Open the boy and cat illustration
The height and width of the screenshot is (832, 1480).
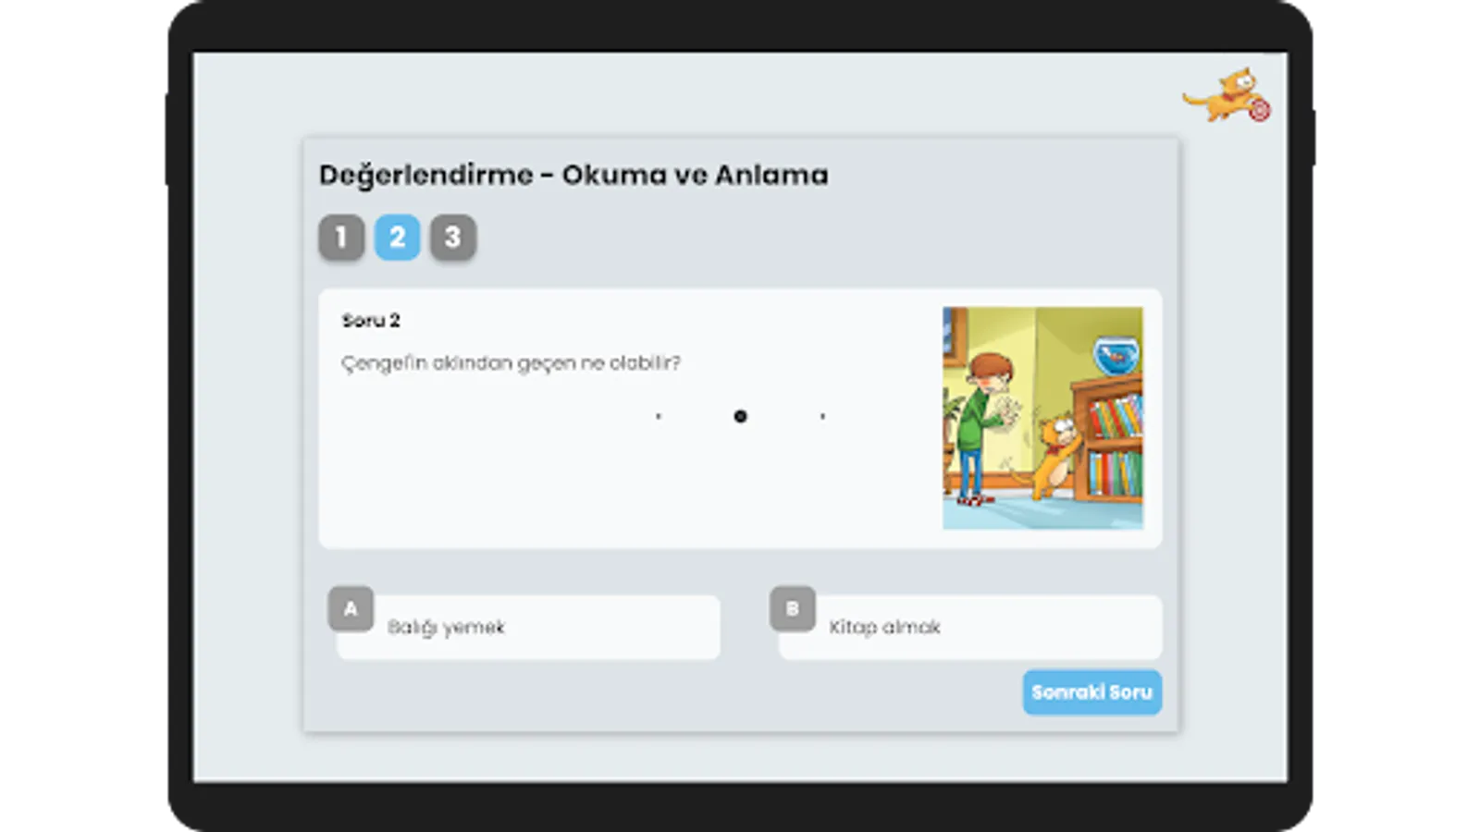pos(1042,418)
